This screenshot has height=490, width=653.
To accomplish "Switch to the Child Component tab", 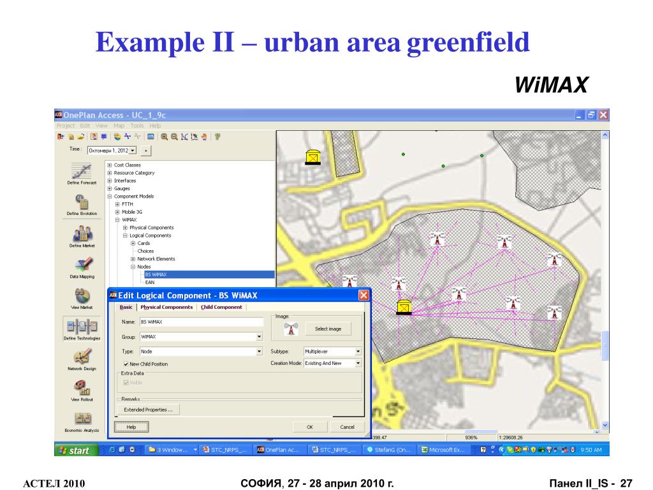I will click(x=221, y=307).
